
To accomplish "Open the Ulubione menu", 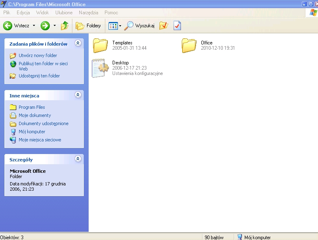I will 64,13.
